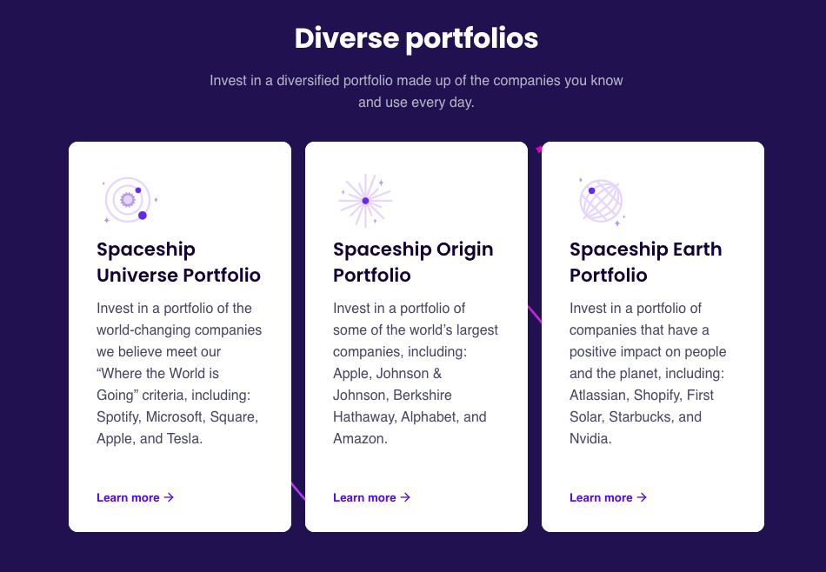Click the pink dot above the Earth card

tap(539, 150)
